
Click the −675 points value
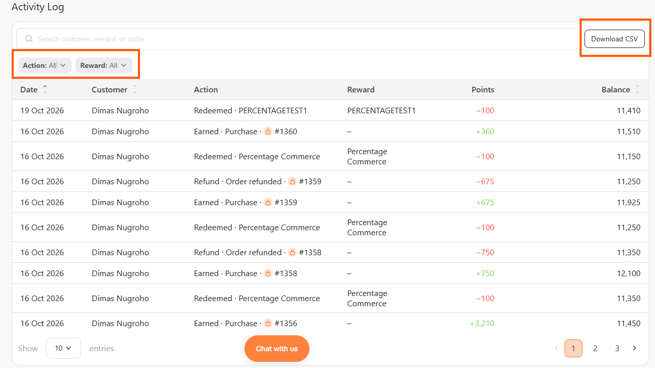pyautogui.click(x=485, y=181)
